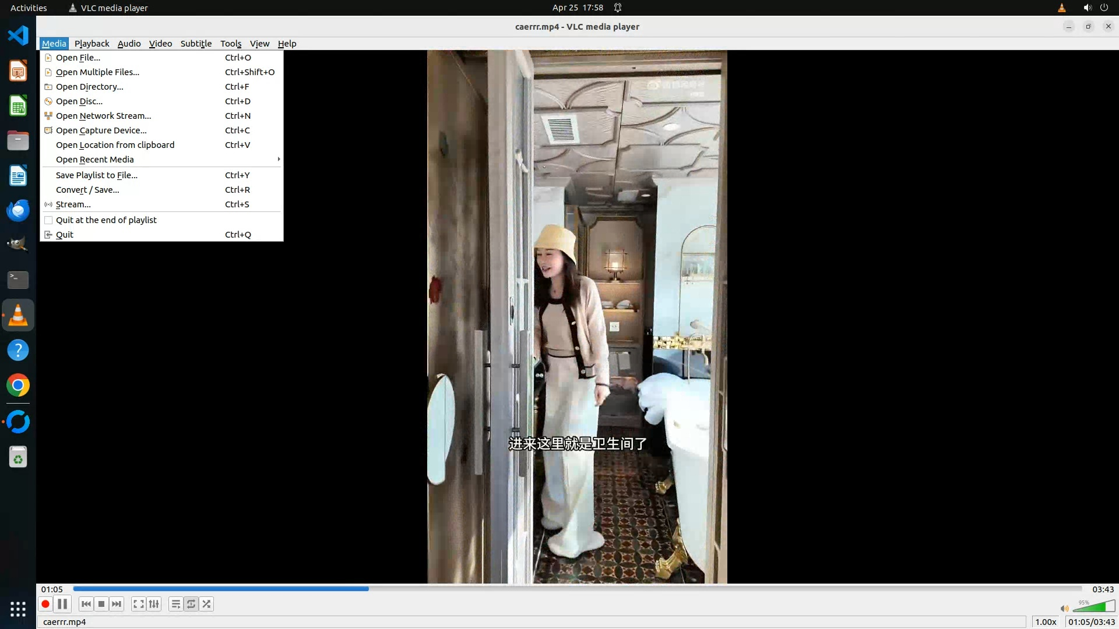Open the Playback menu
Viewport: 1119px width, 629px height.
pos(92,44)
